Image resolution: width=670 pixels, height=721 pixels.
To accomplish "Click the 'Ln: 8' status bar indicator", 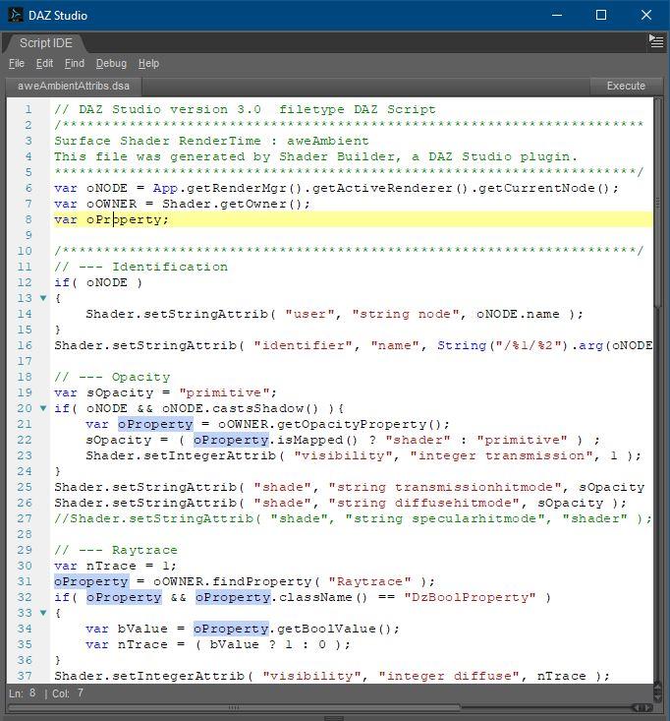I will tap(22, 692).
